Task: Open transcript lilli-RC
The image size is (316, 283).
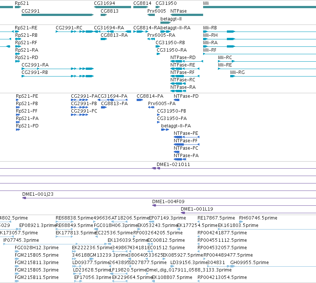Action: (x=225, y=58)
